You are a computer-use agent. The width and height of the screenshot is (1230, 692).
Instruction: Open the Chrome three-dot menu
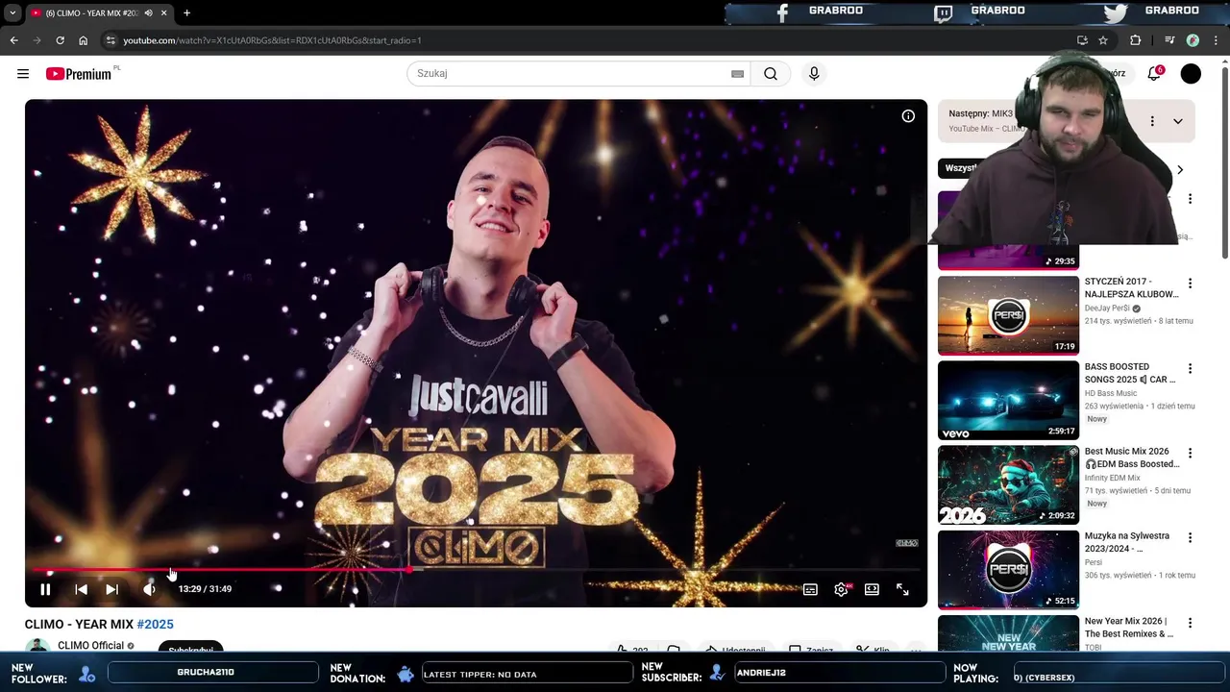(x=1217, y=40)
